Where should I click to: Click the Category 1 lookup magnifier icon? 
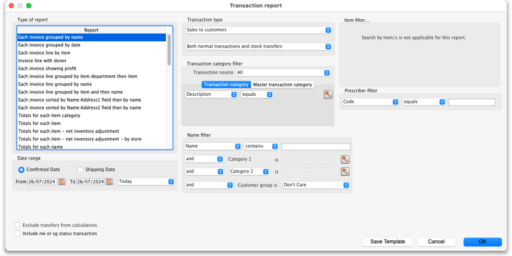pyautogui.click(x=345, y=158)
